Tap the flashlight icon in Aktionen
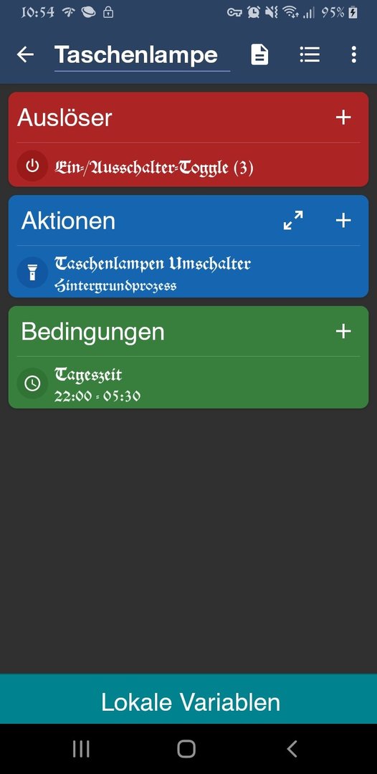This screenshot has width=377, height=774. pyautogui.click(x=32, y=272)
